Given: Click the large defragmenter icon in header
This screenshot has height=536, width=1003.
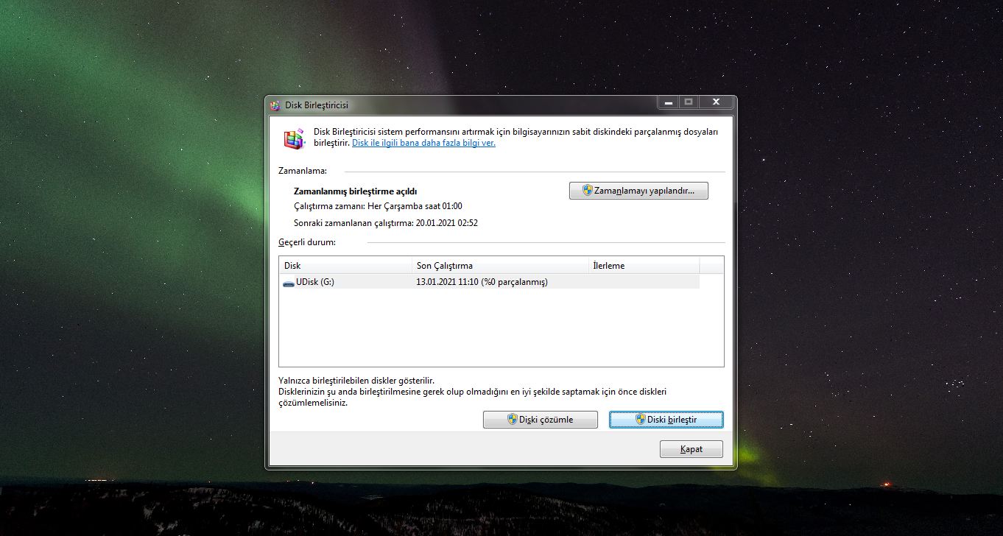Looking at the screenshot, I should 295,138.
